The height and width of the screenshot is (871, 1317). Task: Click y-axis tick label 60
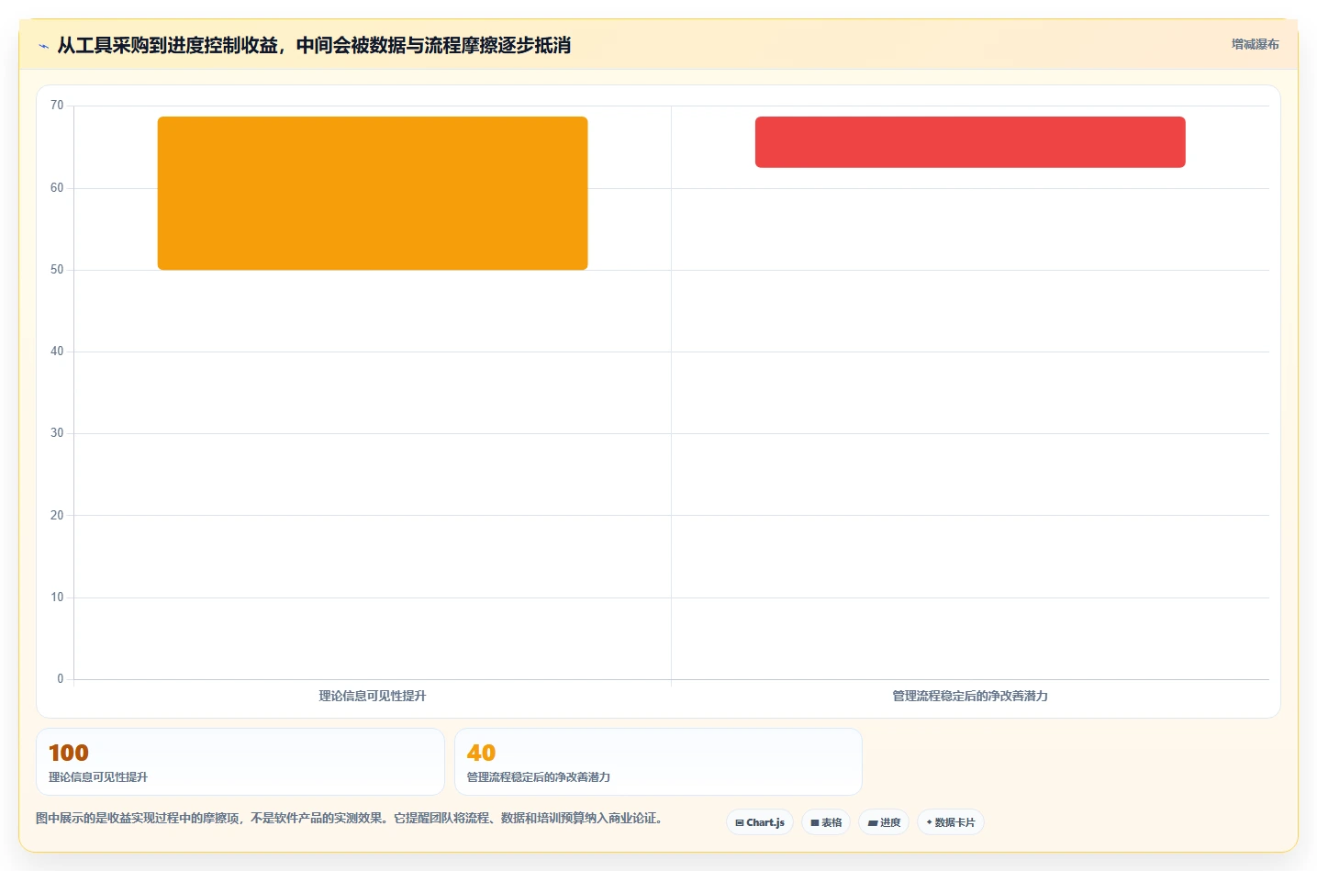57,188
